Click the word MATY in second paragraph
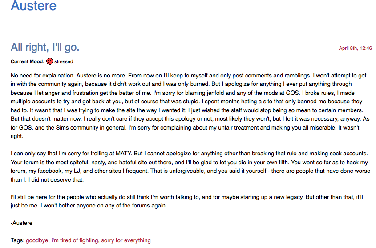The width and height of the screenshot is (376, 248). point(124,154)
